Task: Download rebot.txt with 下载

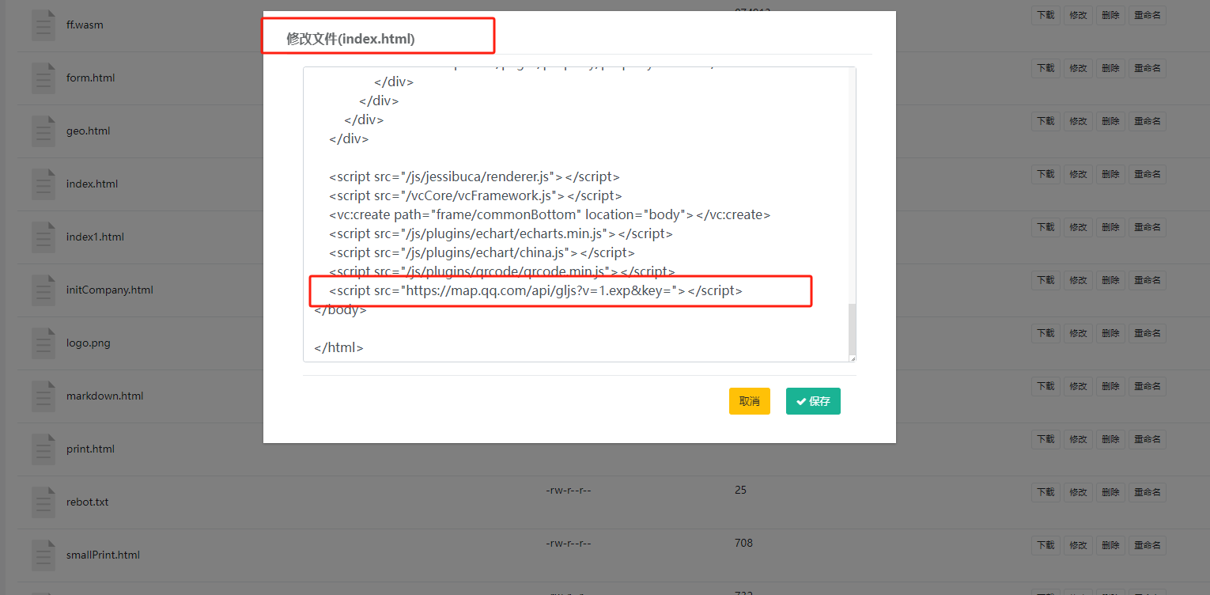Action: tap(1046, 492)
